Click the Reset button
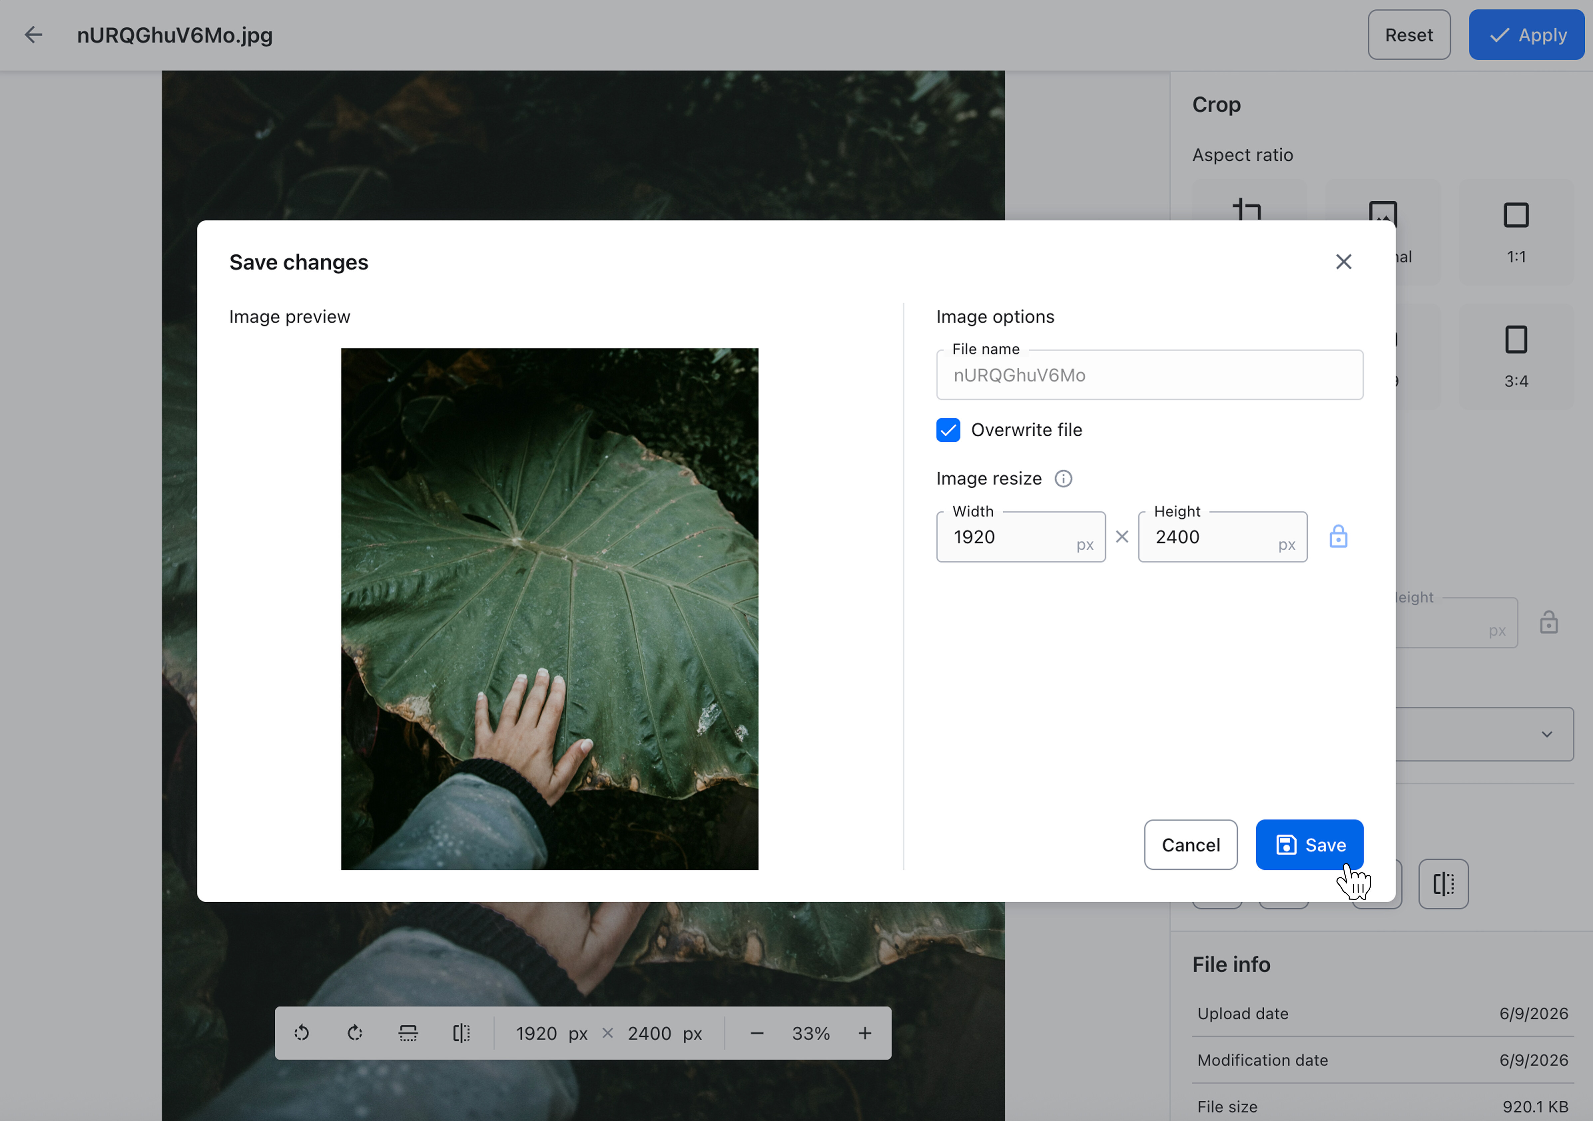The height and width of the screenshot is (1121, 1593). (1409, 35)
